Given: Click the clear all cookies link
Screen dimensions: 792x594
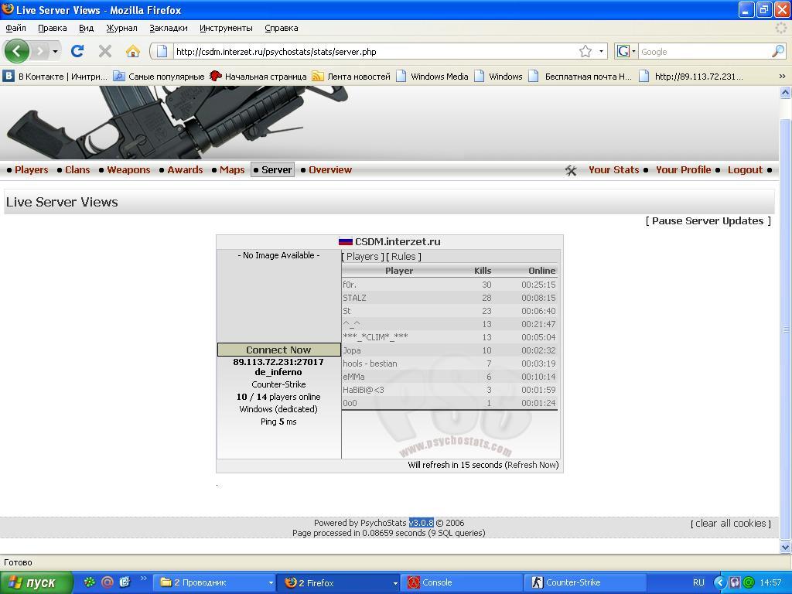Looking at the screenshot, I should [731, 524].
